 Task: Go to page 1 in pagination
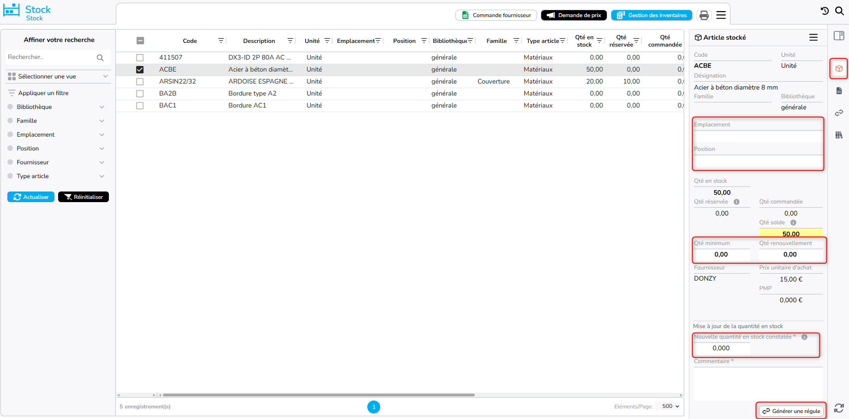(374, 407)
